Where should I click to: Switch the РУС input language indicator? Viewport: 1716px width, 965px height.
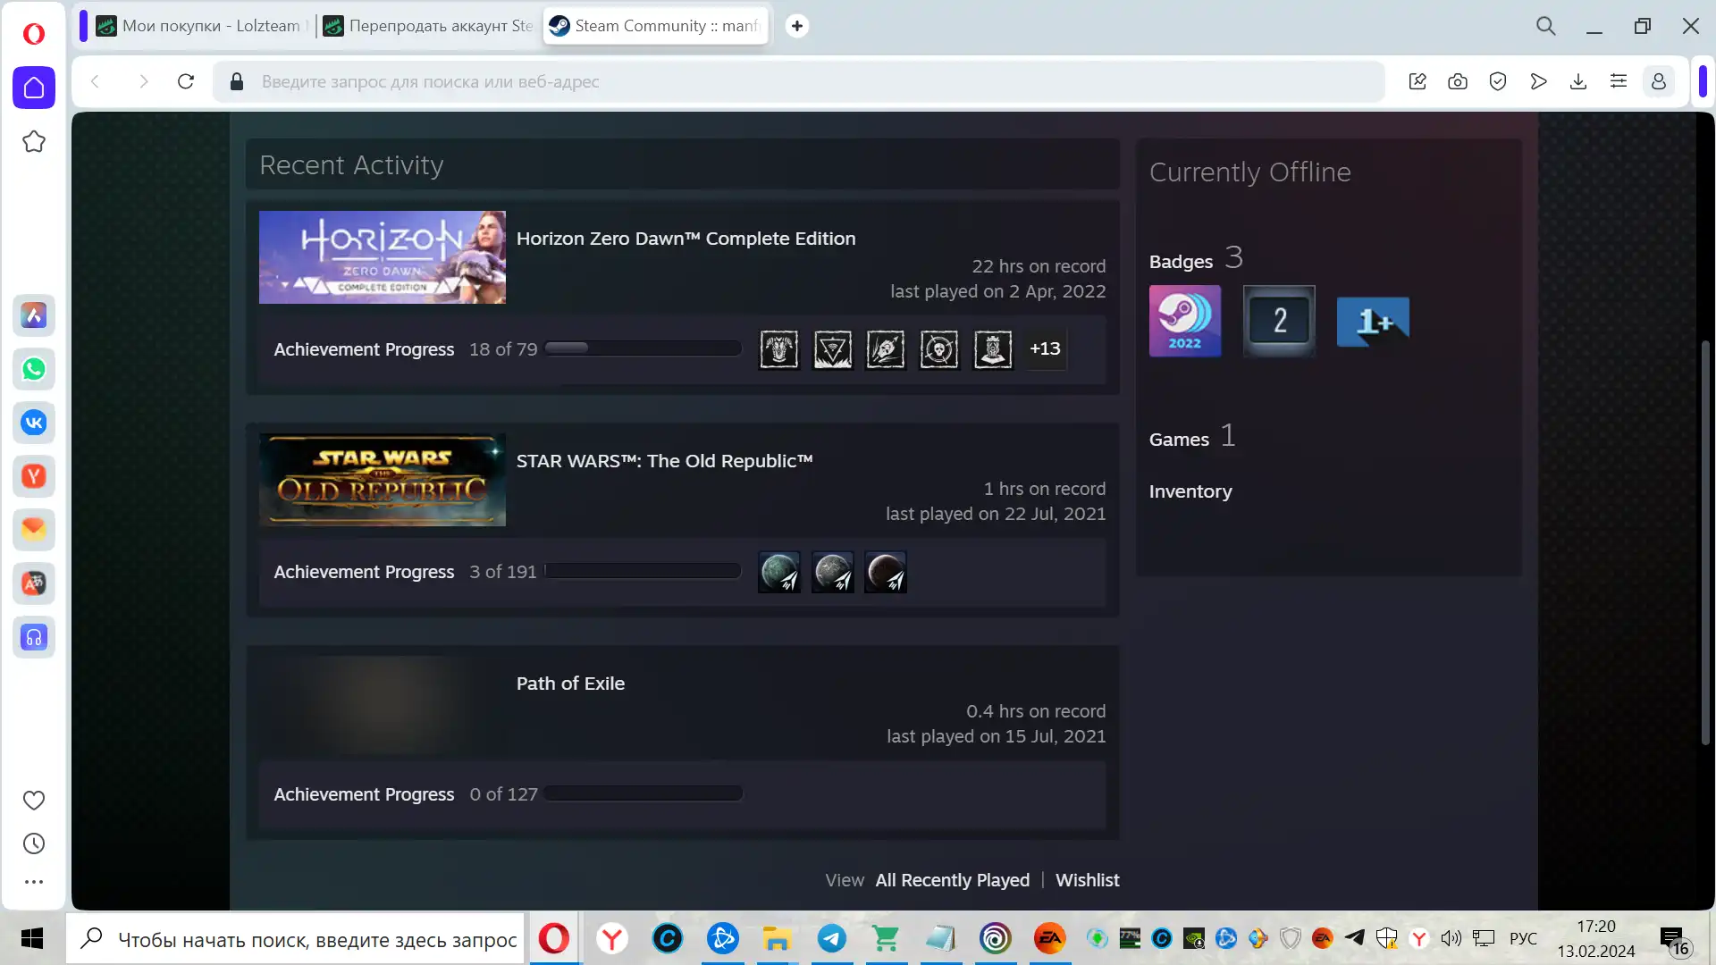(x=1523, y=938)
